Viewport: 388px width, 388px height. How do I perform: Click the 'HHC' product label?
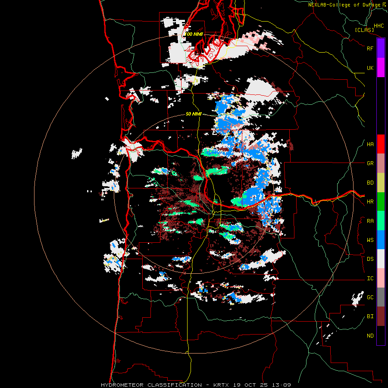pos(379,26)
